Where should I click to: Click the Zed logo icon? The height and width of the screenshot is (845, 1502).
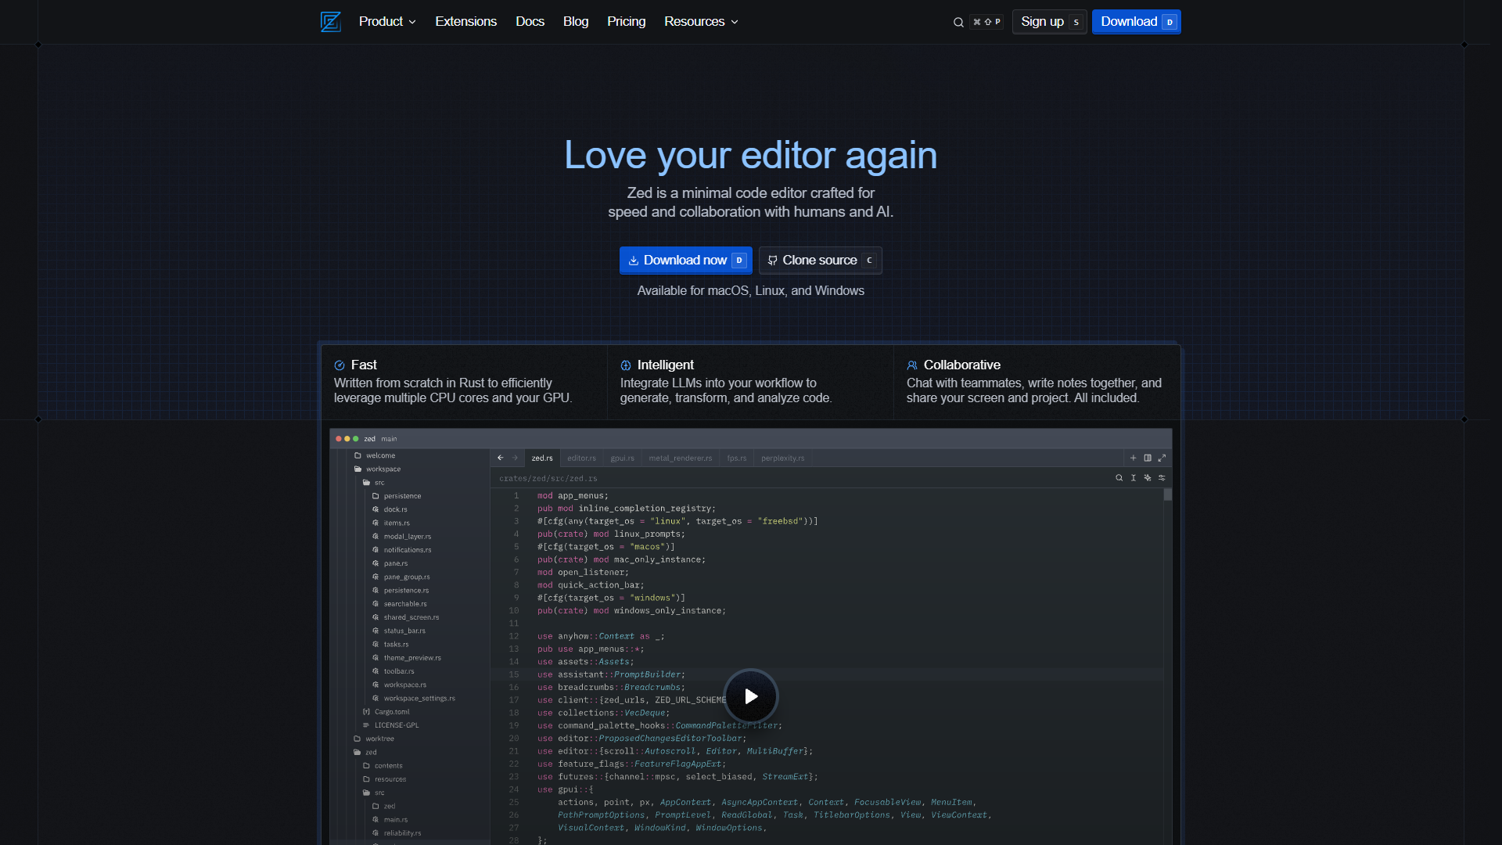pos(331,22)
